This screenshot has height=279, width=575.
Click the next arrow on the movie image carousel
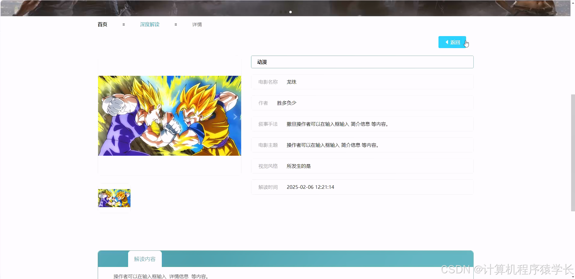coord(235,117)
